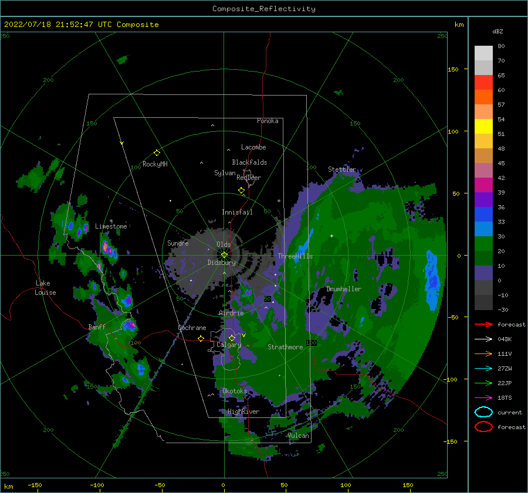Click the Blackfalds label
Screen dimensions: 528x493
pyautogui.click(x=249, y=162)
